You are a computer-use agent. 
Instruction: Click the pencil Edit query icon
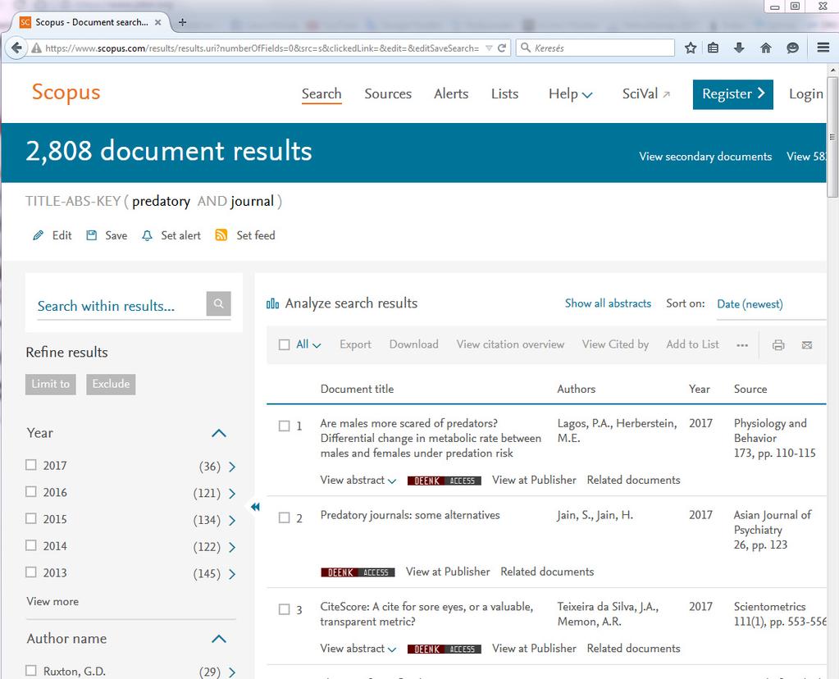tap(38, 235)
